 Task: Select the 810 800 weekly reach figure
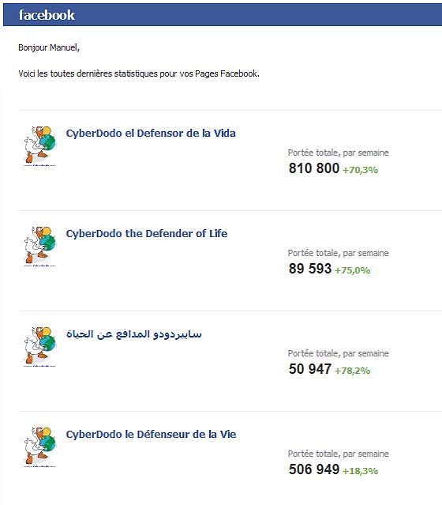pos(313,168)
